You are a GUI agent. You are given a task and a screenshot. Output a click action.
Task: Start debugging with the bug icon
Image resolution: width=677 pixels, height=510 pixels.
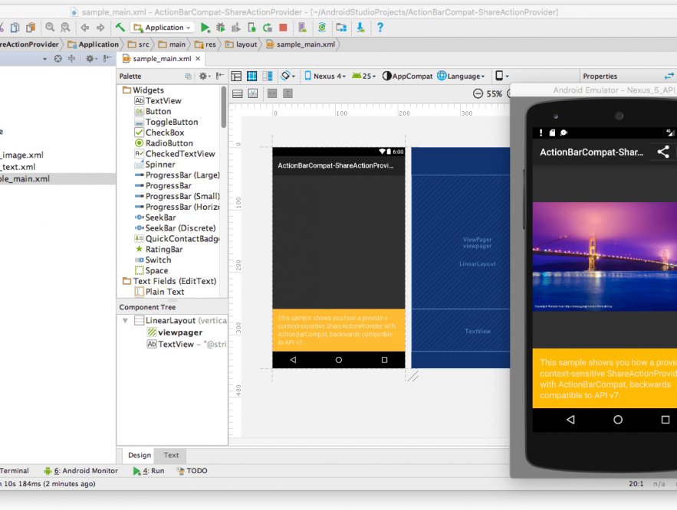click(x=221, y=28)
